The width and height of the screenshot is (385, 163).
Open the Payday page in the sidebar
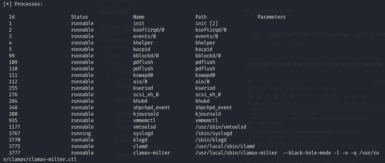click(123, 99)
